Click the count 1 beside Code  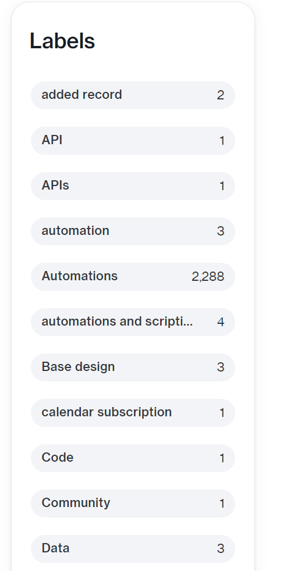(222, 458)
